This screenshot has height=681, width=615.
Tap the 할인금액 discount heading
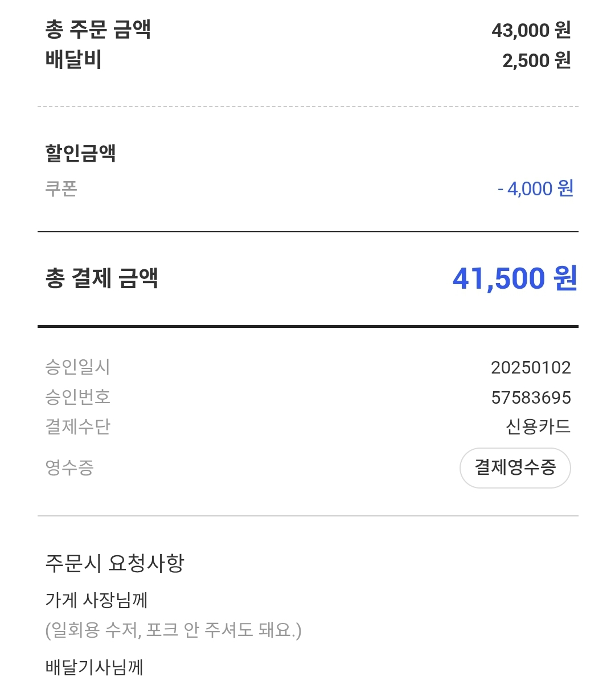(x=80, y=153)
